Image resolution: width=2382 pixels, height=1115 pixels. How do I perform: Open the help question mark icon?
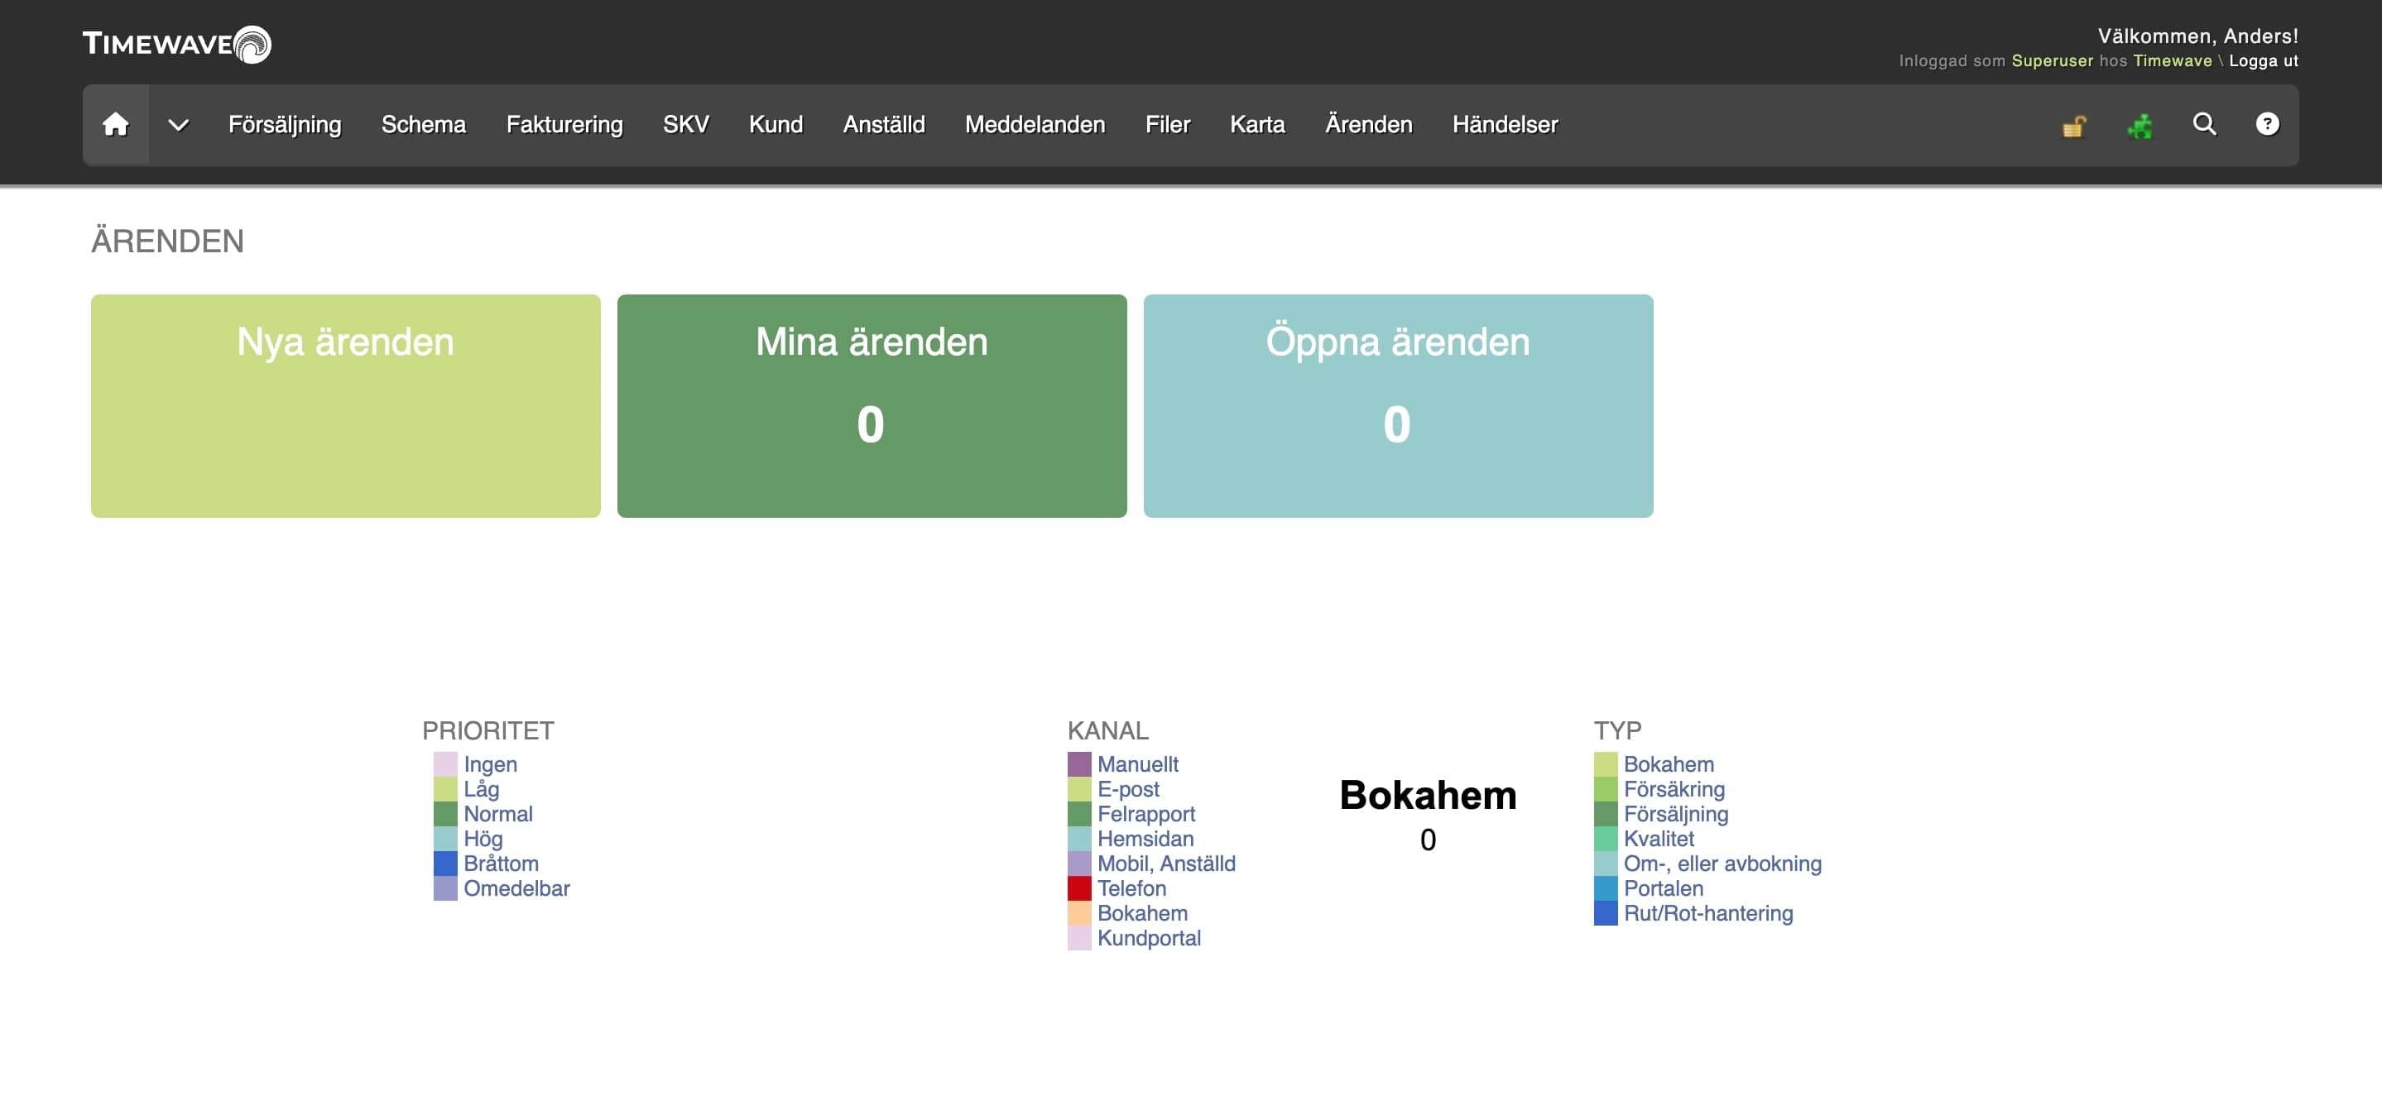coord(2267,124)
